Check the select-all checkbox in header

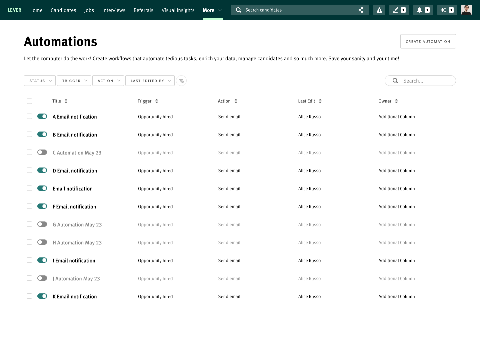(29, 101)
